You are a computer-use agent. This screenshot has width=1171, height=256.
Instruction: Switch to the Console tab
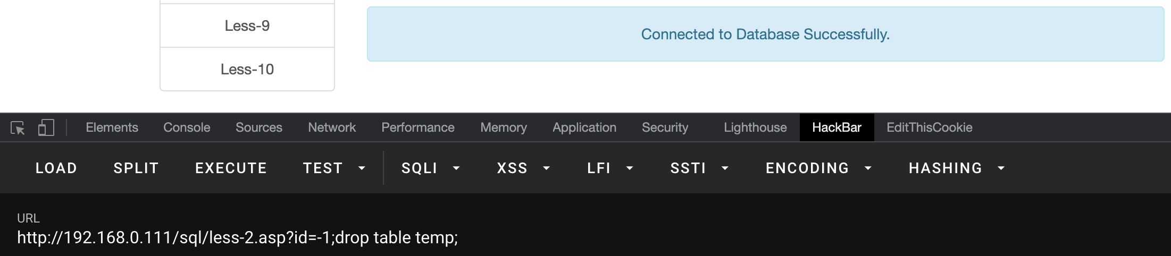pos(187,127)
